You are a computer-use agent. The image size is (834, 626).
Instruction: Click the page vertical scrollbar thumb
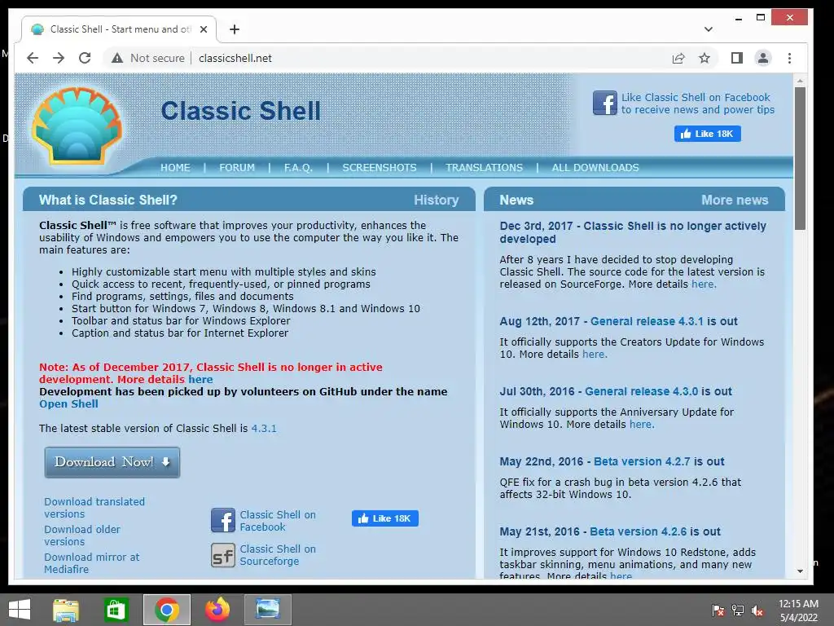[x=800, y=158]
